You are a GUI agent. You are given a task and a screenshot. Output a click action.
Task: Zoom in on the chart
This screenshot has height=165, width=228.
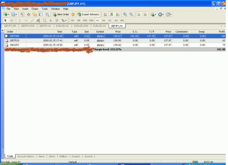[x=125, y=14]
